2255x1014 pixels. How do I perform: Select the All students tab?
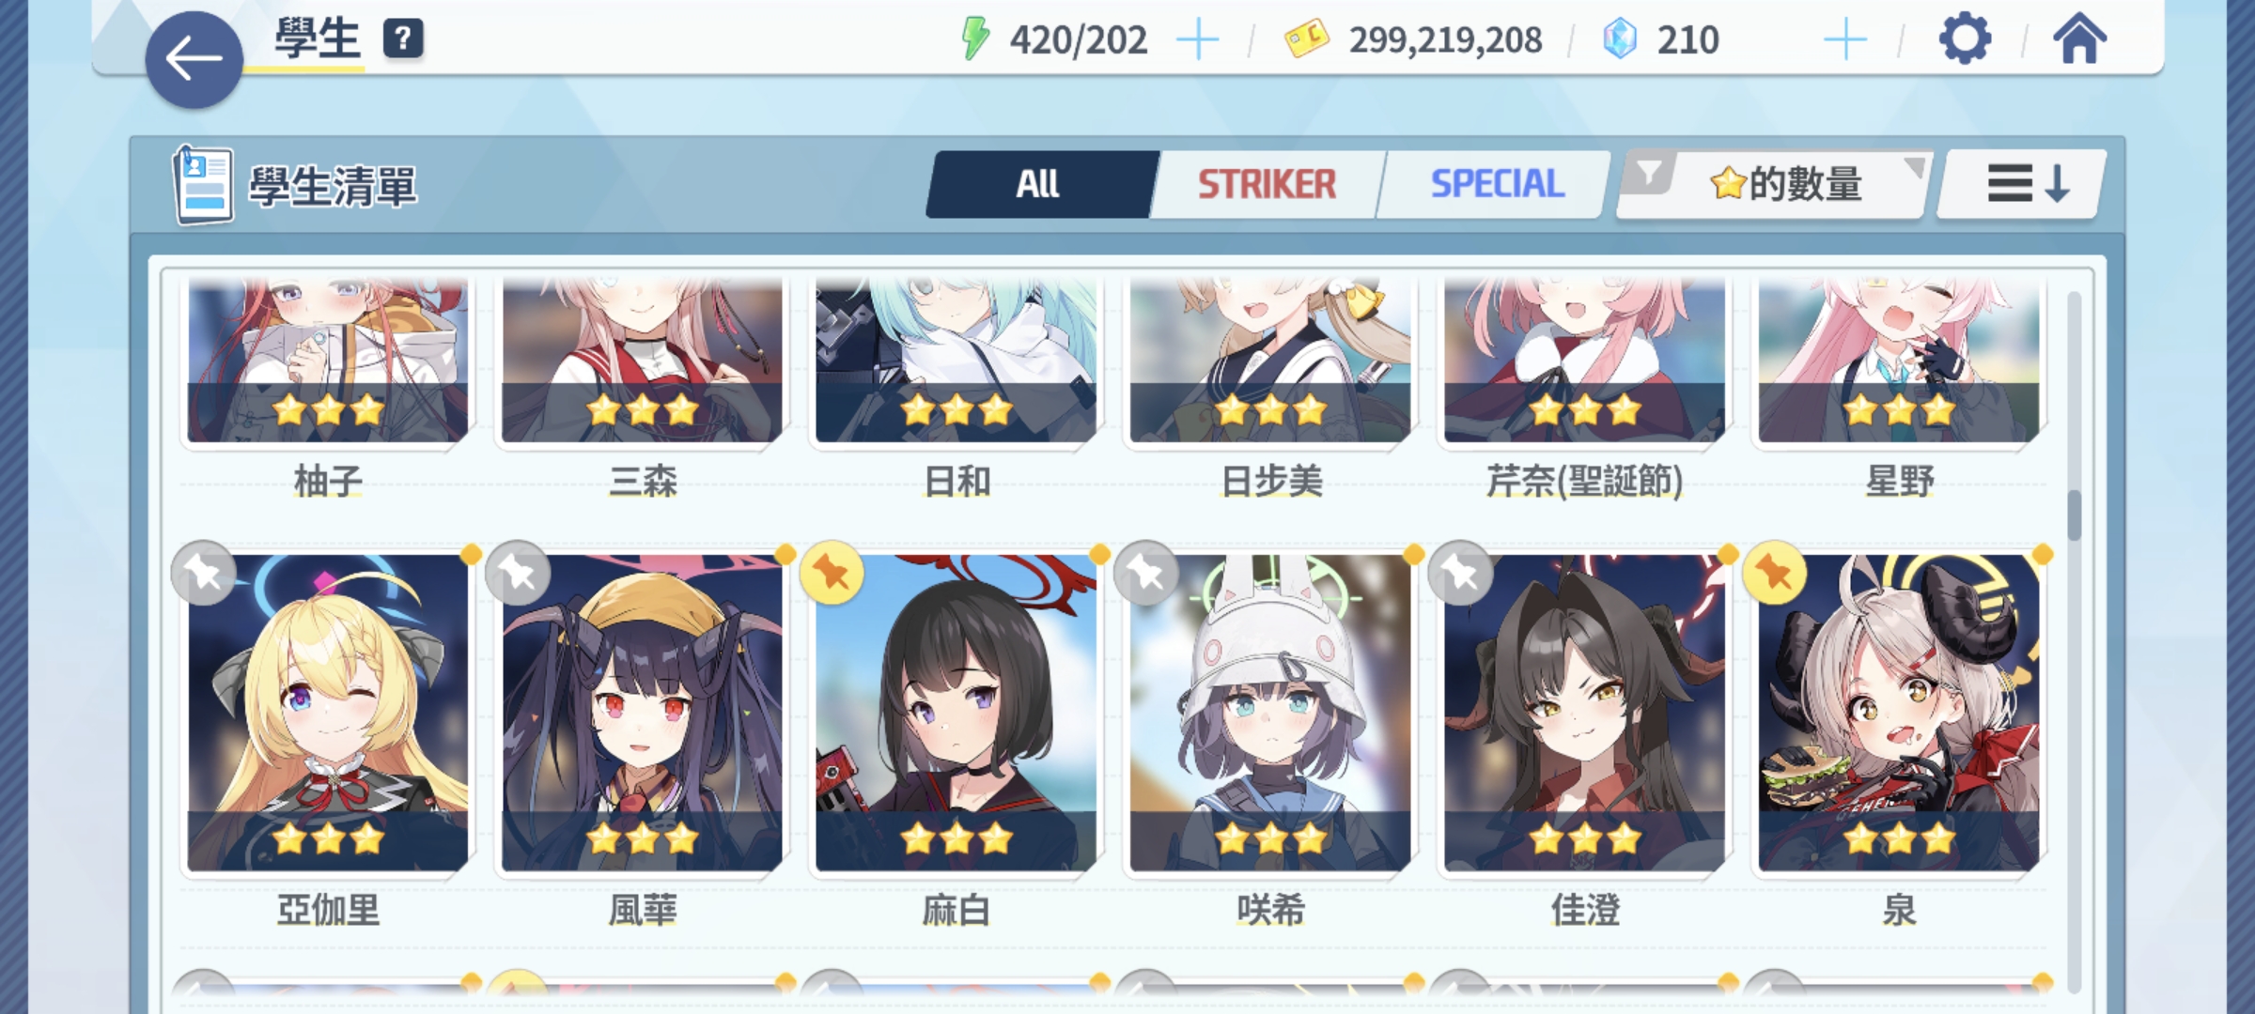point(1038,184)
